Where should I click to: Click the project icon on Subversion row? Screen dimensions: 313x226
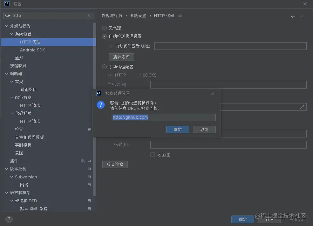[x=89, y=177]
